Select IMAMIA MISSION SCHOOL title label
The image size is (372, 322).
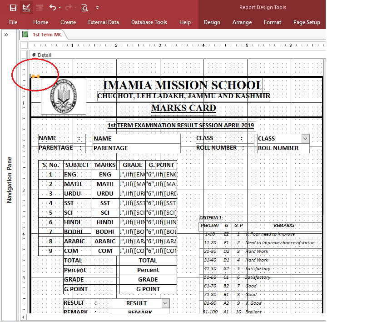[x=183, y=85]
